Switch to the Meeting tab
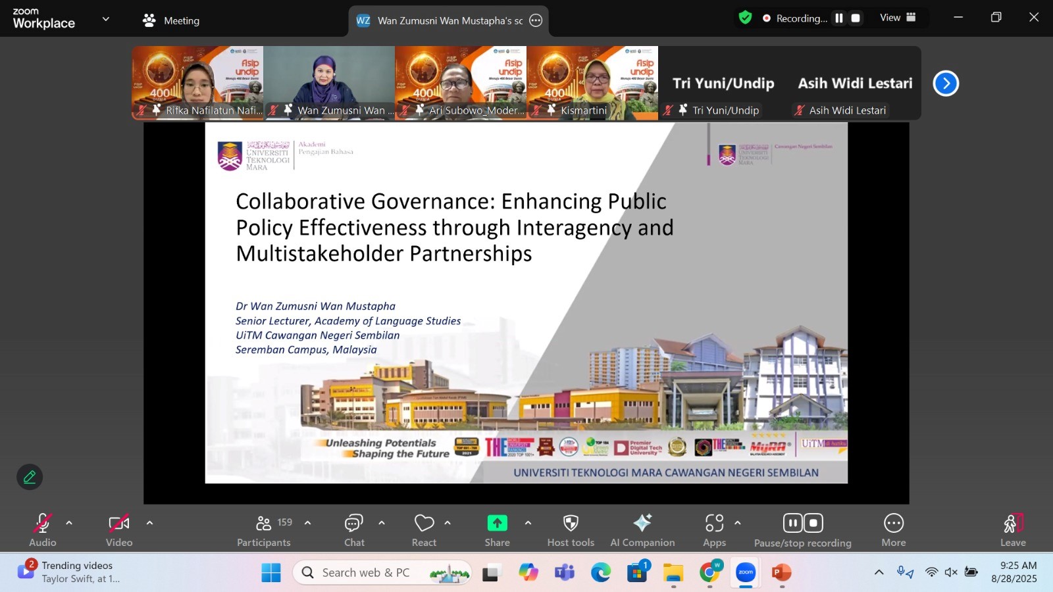Viewport: 1053px width, 592px height. [x=171, y=20]
